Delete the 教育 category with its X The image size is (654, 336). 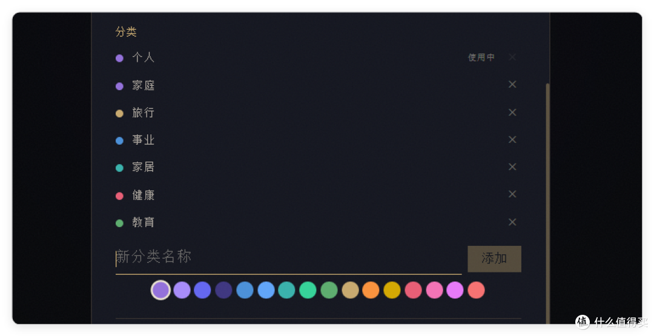pos(512,222)
